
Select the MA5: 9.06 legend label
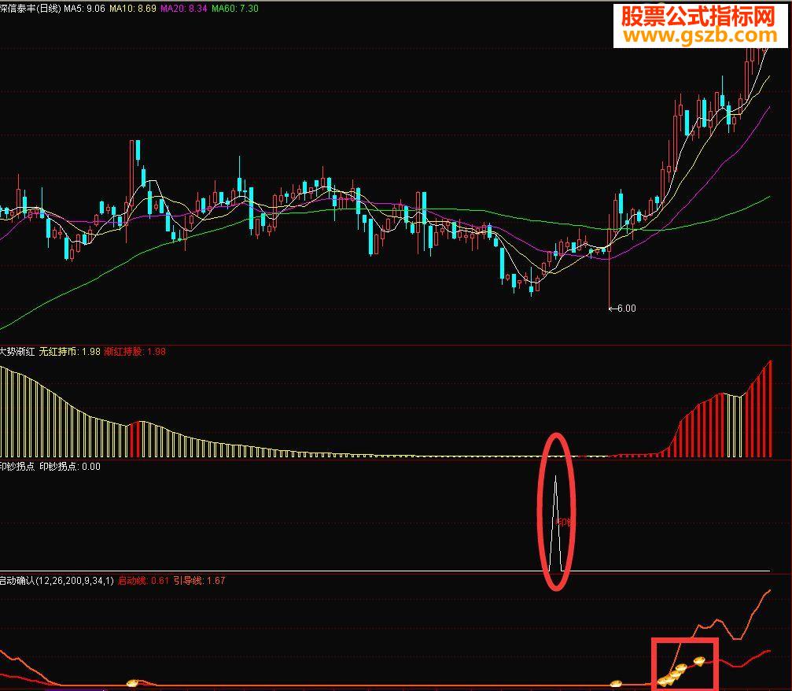84,9
